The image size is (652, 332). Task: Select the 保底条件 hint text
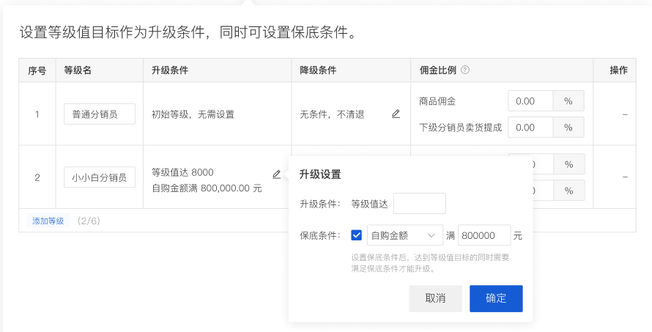pos(430,263)
